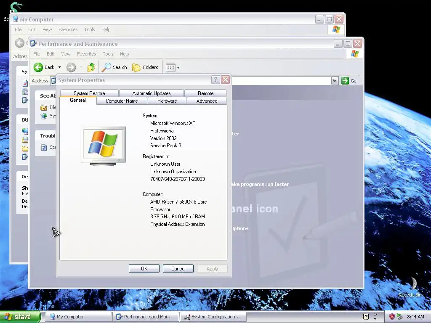The width and height of the screenshot is (431, 323).
Task: Open Edit menu in Performance and Maintenance
Action: 51,54
